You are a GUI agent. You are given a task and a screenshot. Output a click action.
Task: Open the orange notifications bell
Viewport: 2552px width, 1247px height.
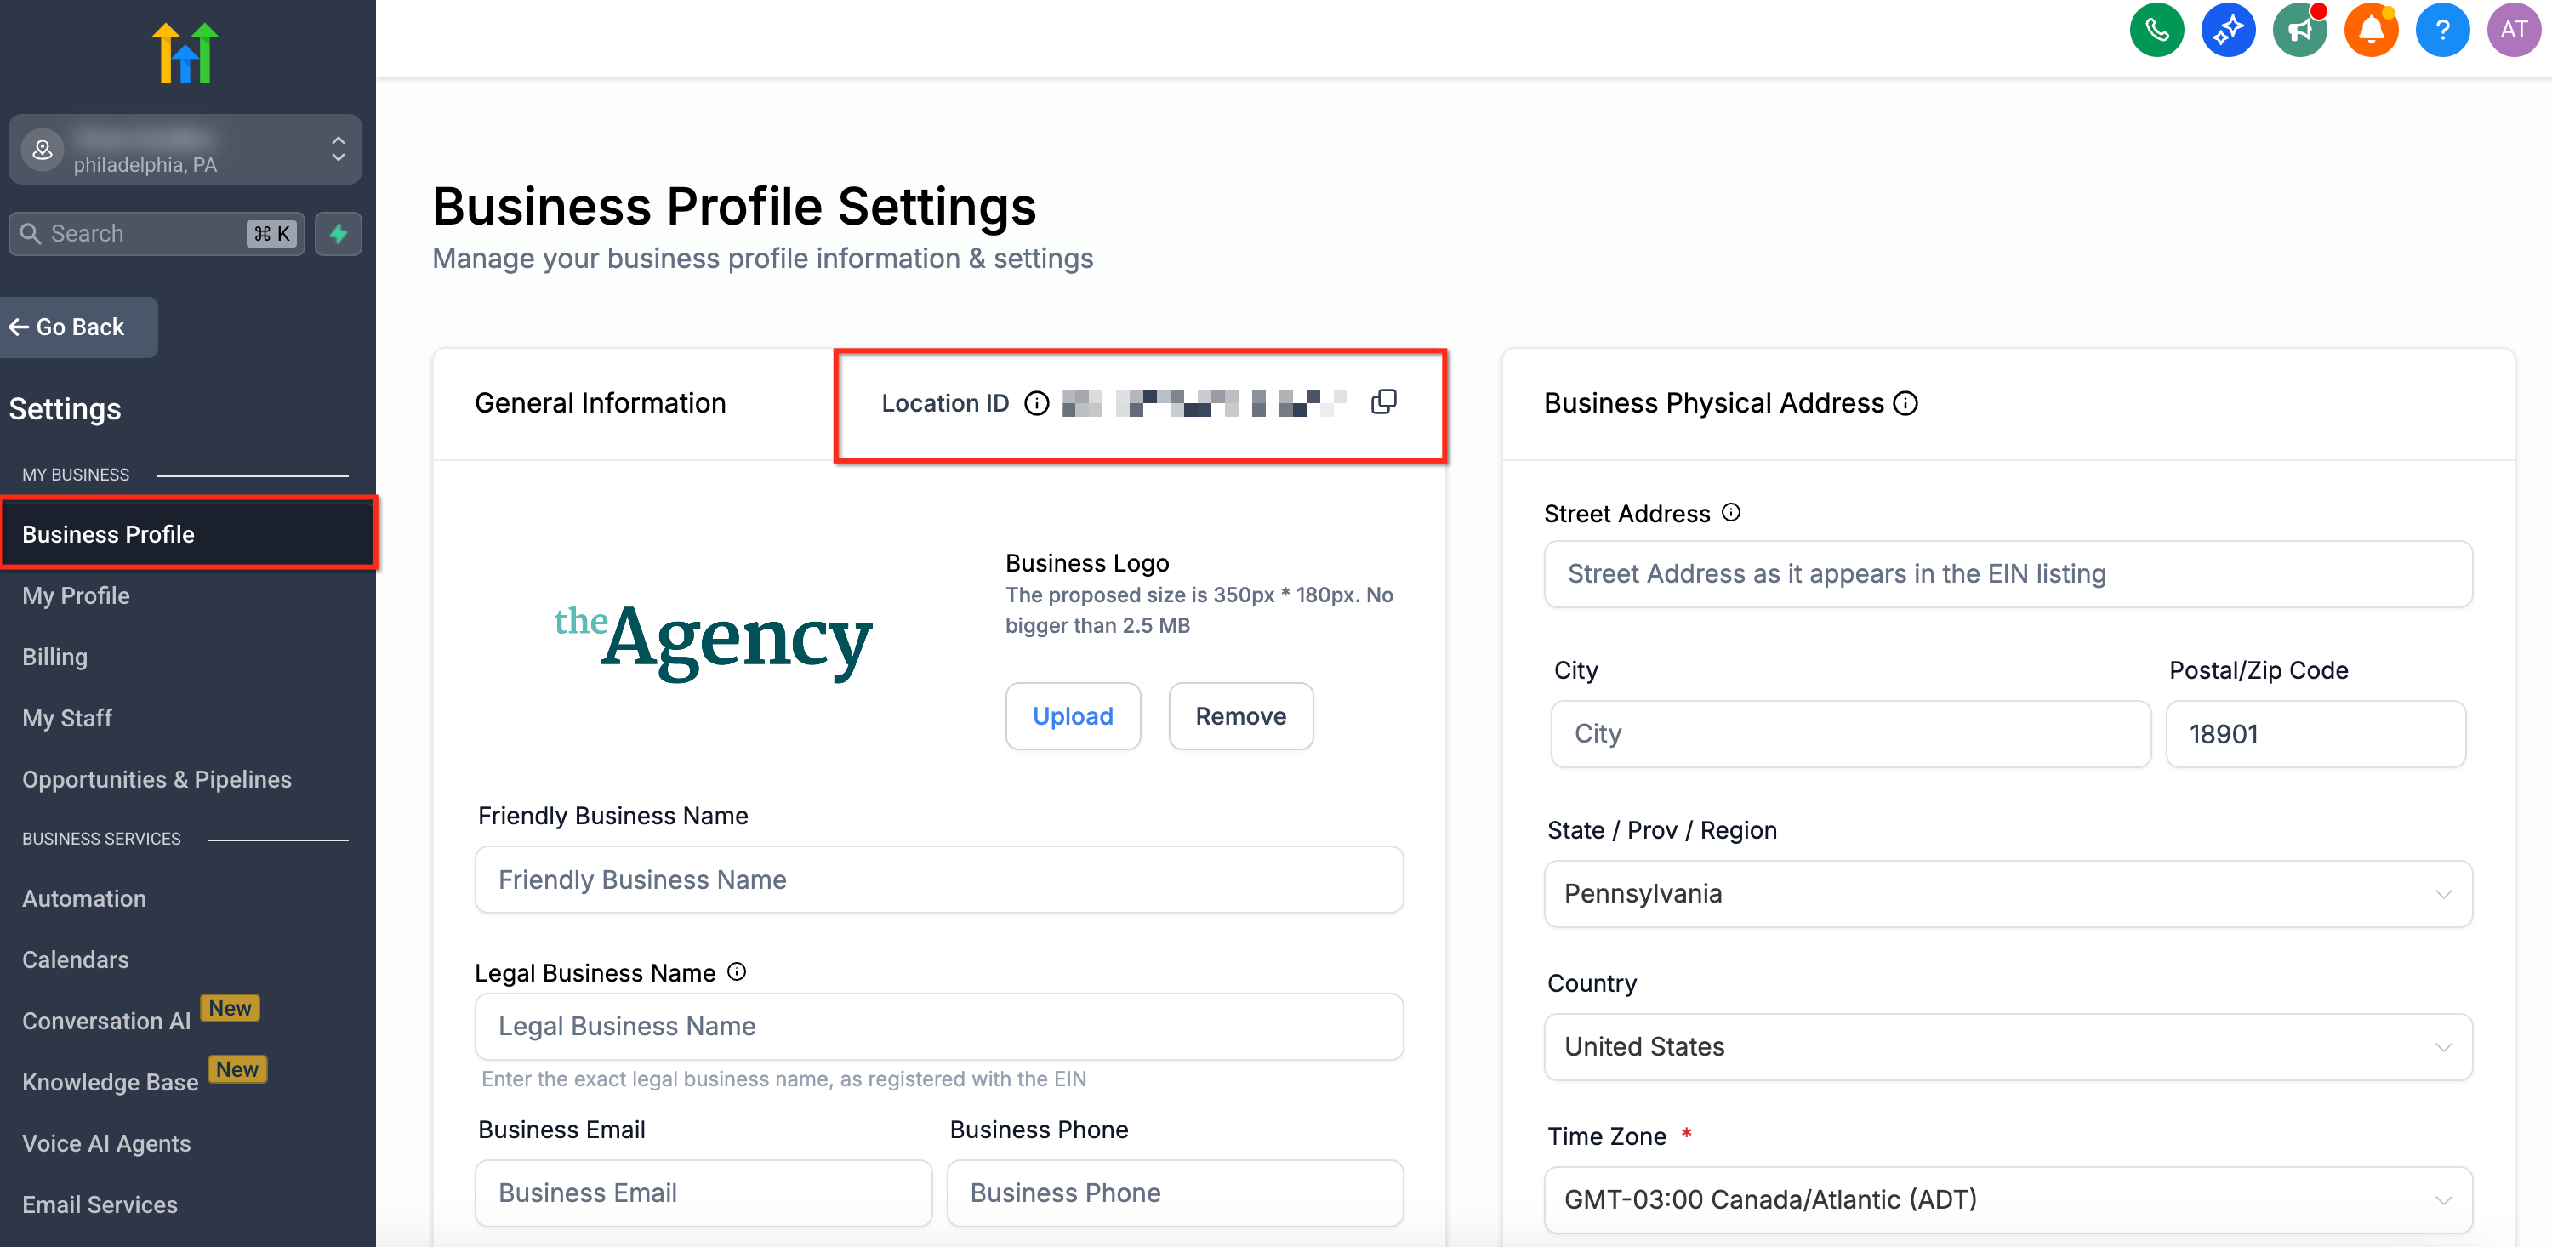[x=2371, y=30]
